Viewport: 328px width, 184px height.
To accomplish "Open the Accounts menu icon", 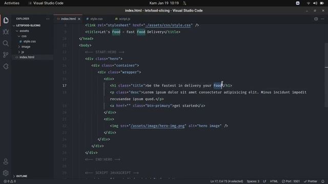I will click(6, 162).
